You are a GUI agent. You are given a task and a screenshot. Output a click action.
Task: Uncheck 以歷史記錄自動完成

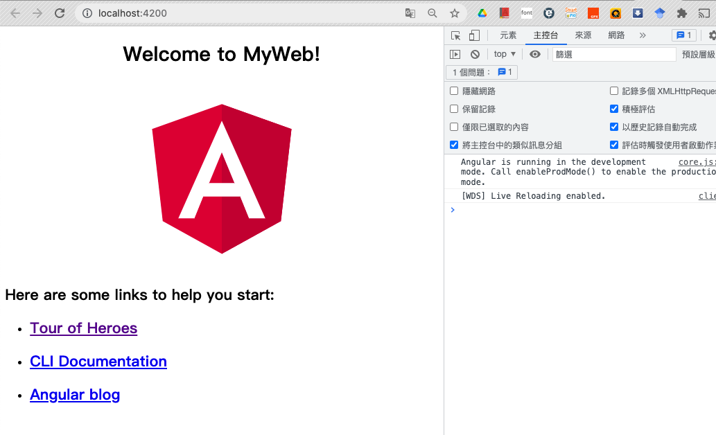pyautogui.click(x=614, y=127)
